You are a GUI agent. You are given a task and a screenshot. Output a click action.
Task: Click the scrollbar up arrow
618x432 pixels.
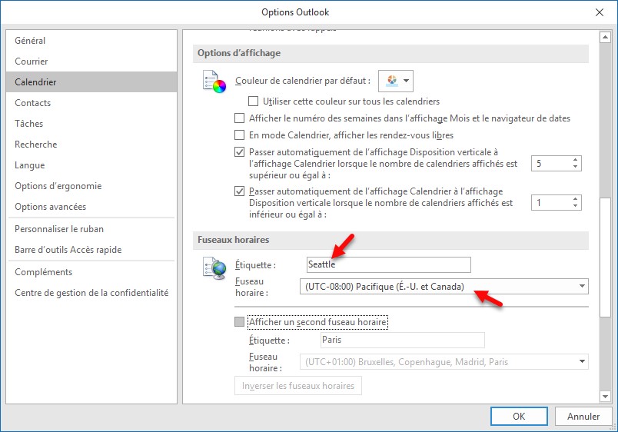point(605,38)
